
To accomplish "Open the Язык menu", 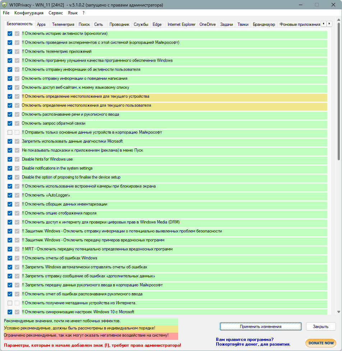I will pos(73,13).
